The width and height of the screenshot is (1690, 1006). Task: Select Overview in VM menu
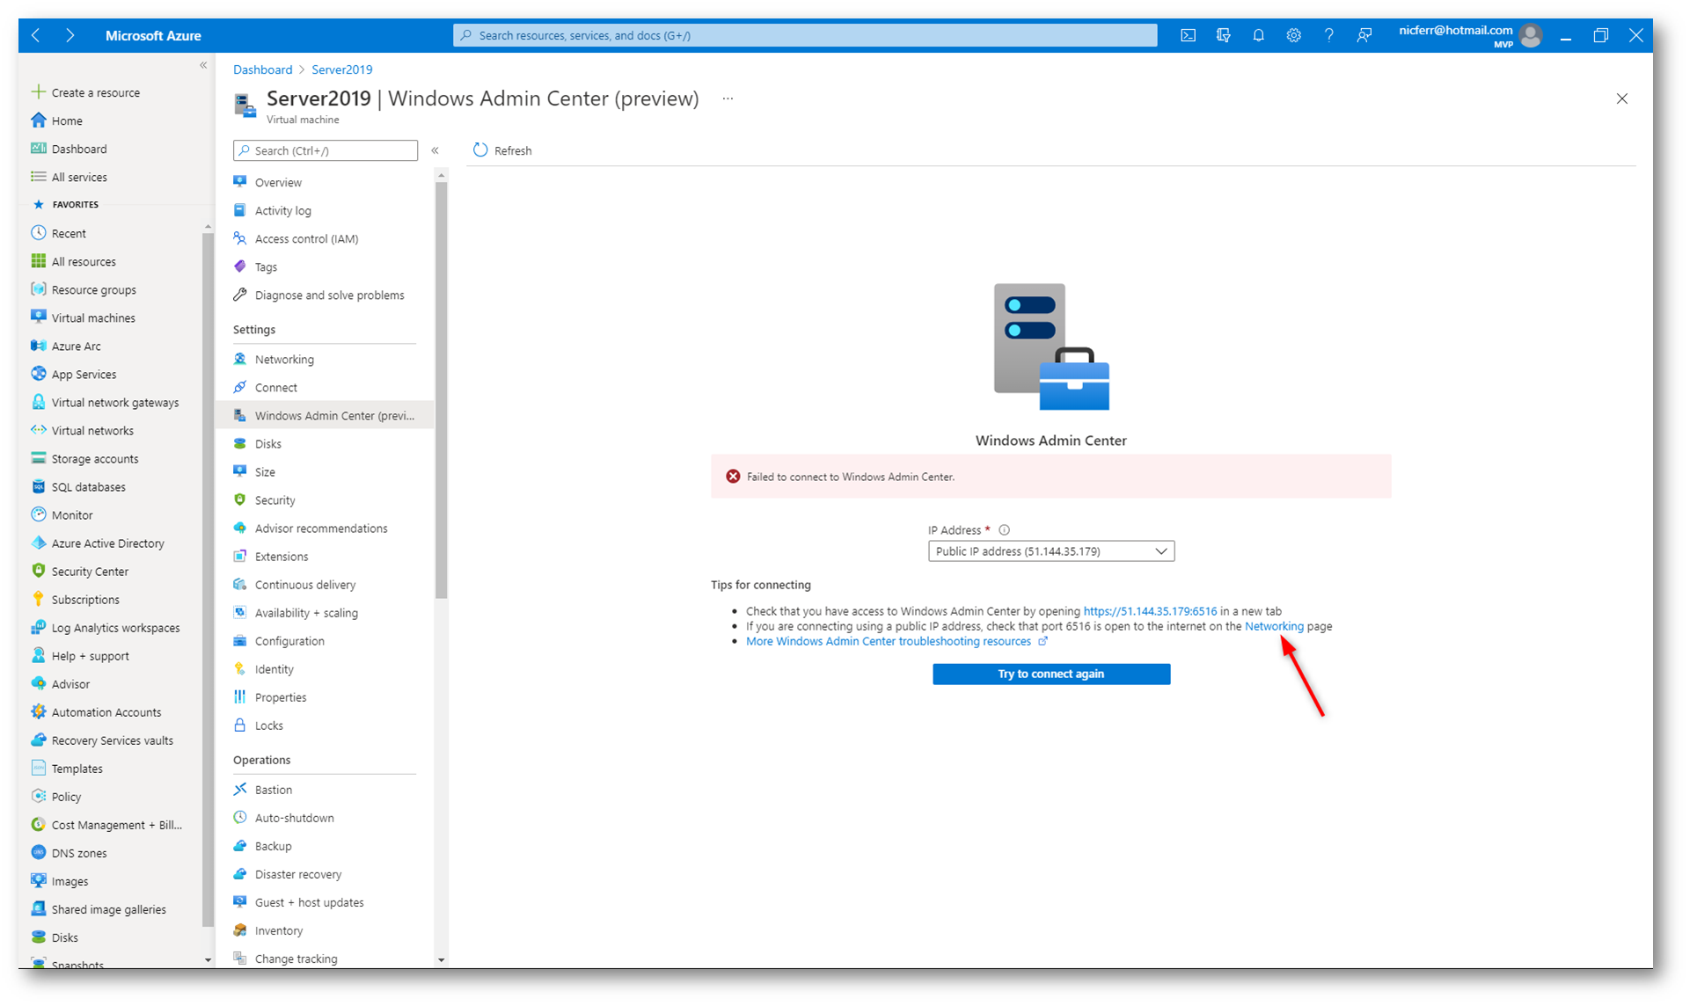tap(267, 182)
